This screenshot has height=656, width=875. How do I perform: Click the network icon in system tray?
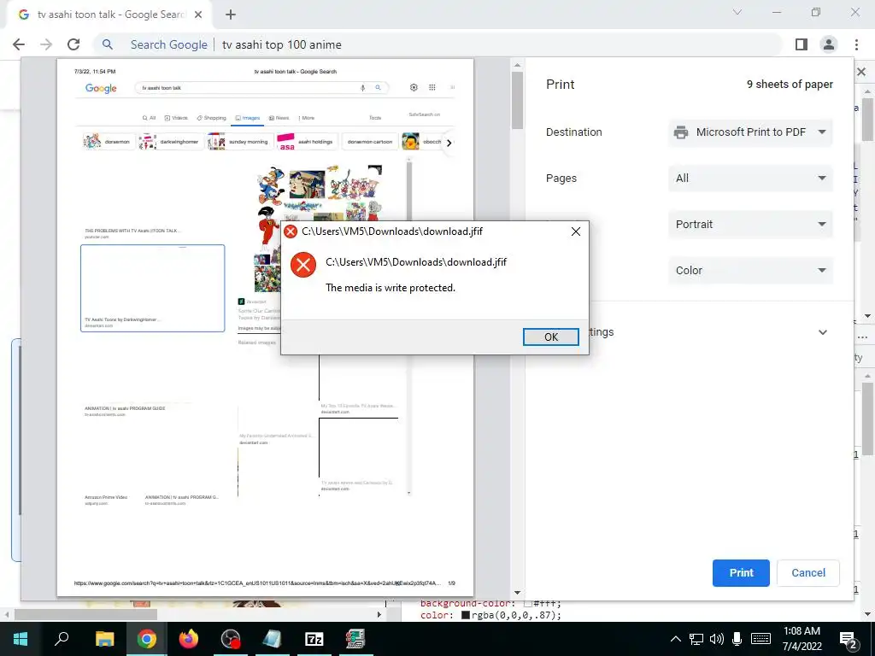click(x=696, y=639)
